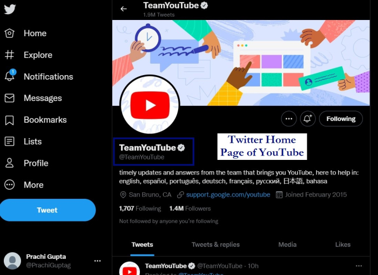
Task: Open Home from the sidebar
Action: (x=25, y=33)
